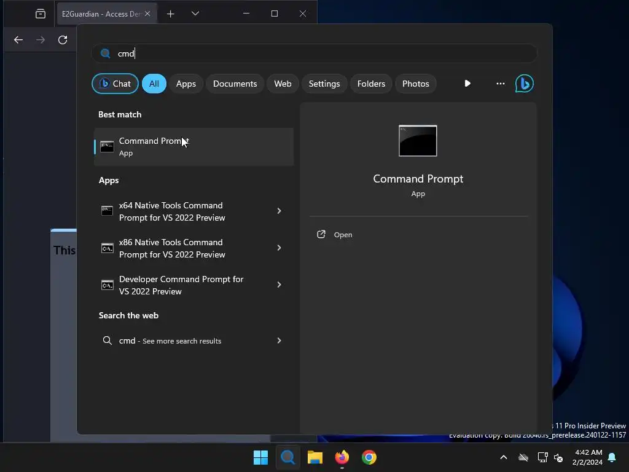
Task: Click cmd - See more search results
Action: coord(170,340)
